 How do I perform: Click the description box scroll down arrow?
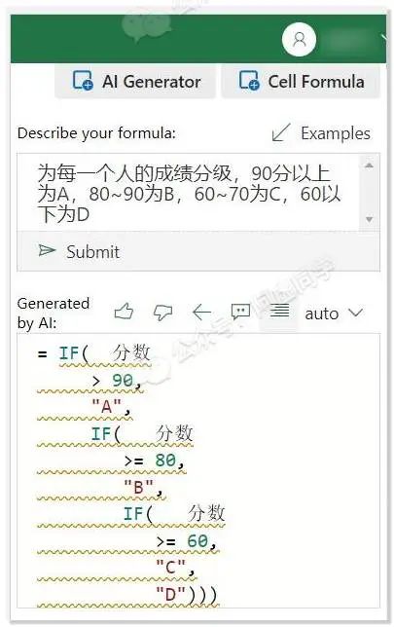pos(370,219)
